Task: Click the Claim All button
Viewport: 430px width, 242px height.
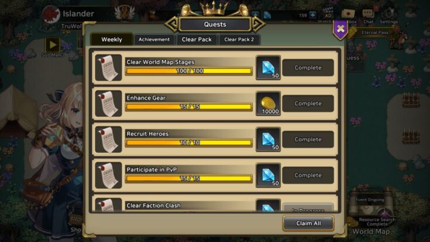Action: 308,223
